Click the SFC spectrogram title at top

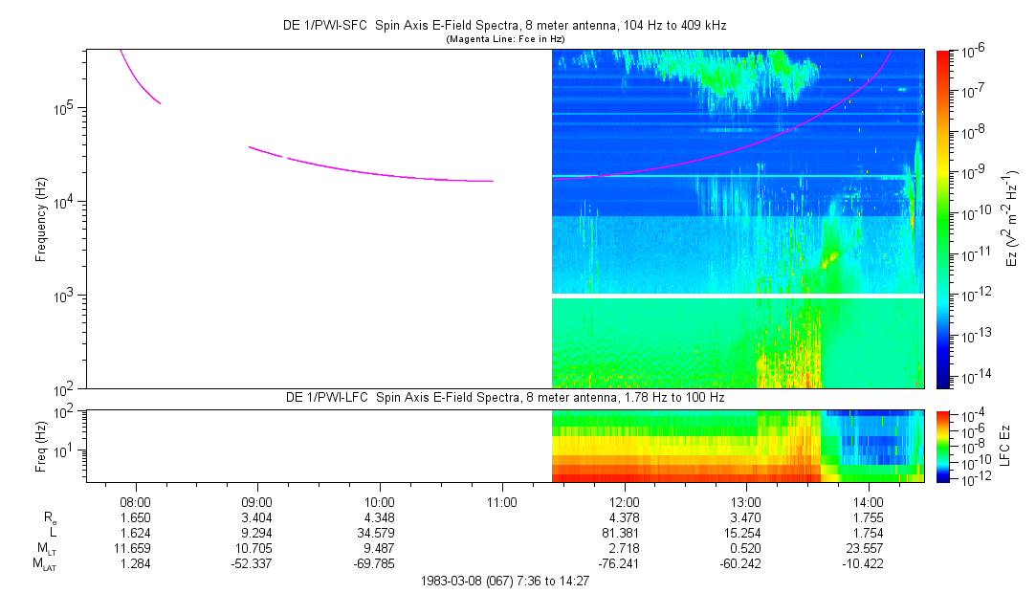coord(505,26)
